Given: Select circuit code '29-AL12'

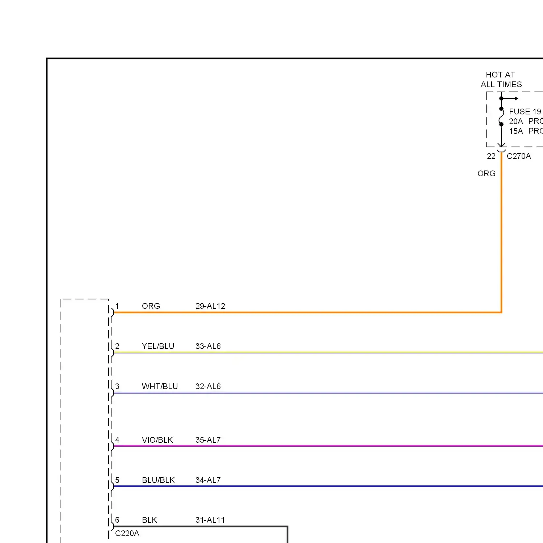Looking at the screenshot, I should [210, 306].
